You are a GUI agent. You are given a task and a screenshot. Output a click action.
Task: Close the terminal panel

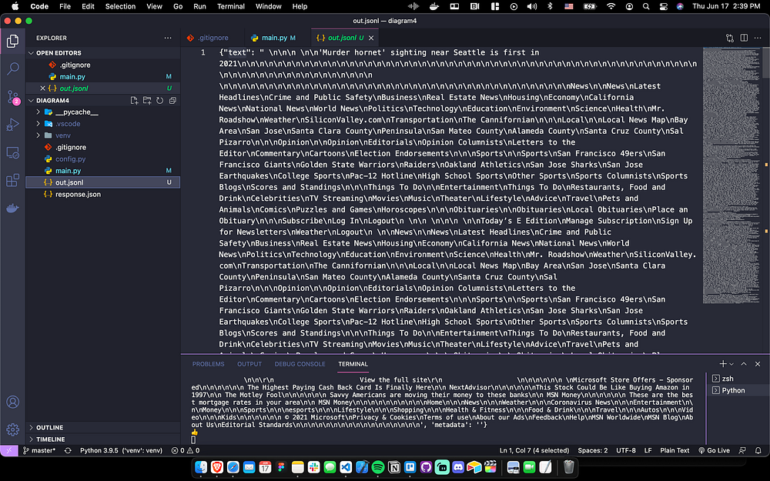[758, 364]
